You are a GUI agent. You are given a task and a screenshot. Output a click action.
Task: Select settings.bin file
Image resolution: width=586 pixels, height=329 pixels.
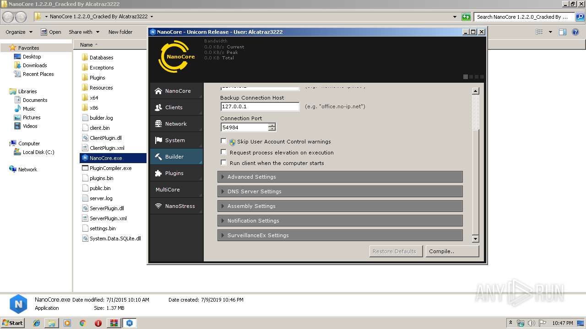pos(102,228)
